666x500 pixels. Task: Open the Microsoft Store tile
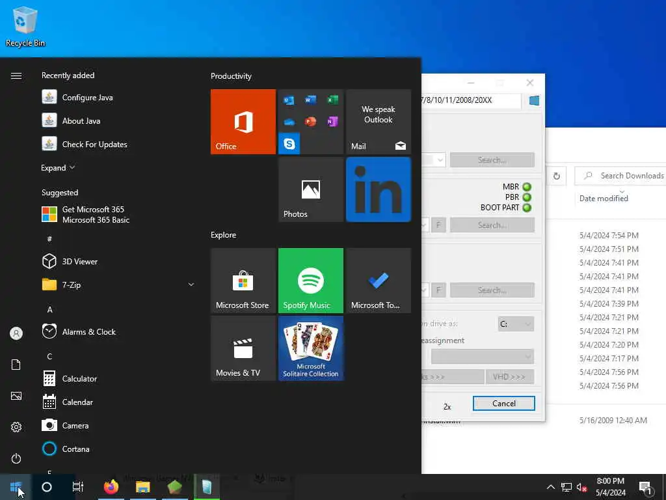pyautogui.click(x=243, y=281)
